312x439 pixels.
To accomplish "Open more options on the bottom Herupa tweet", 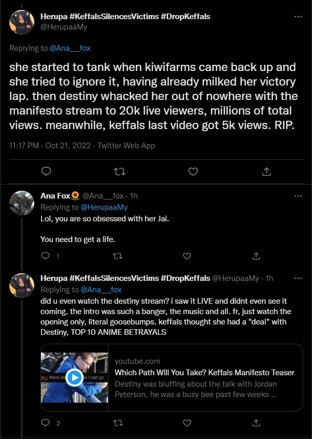I will coord(297,278).
